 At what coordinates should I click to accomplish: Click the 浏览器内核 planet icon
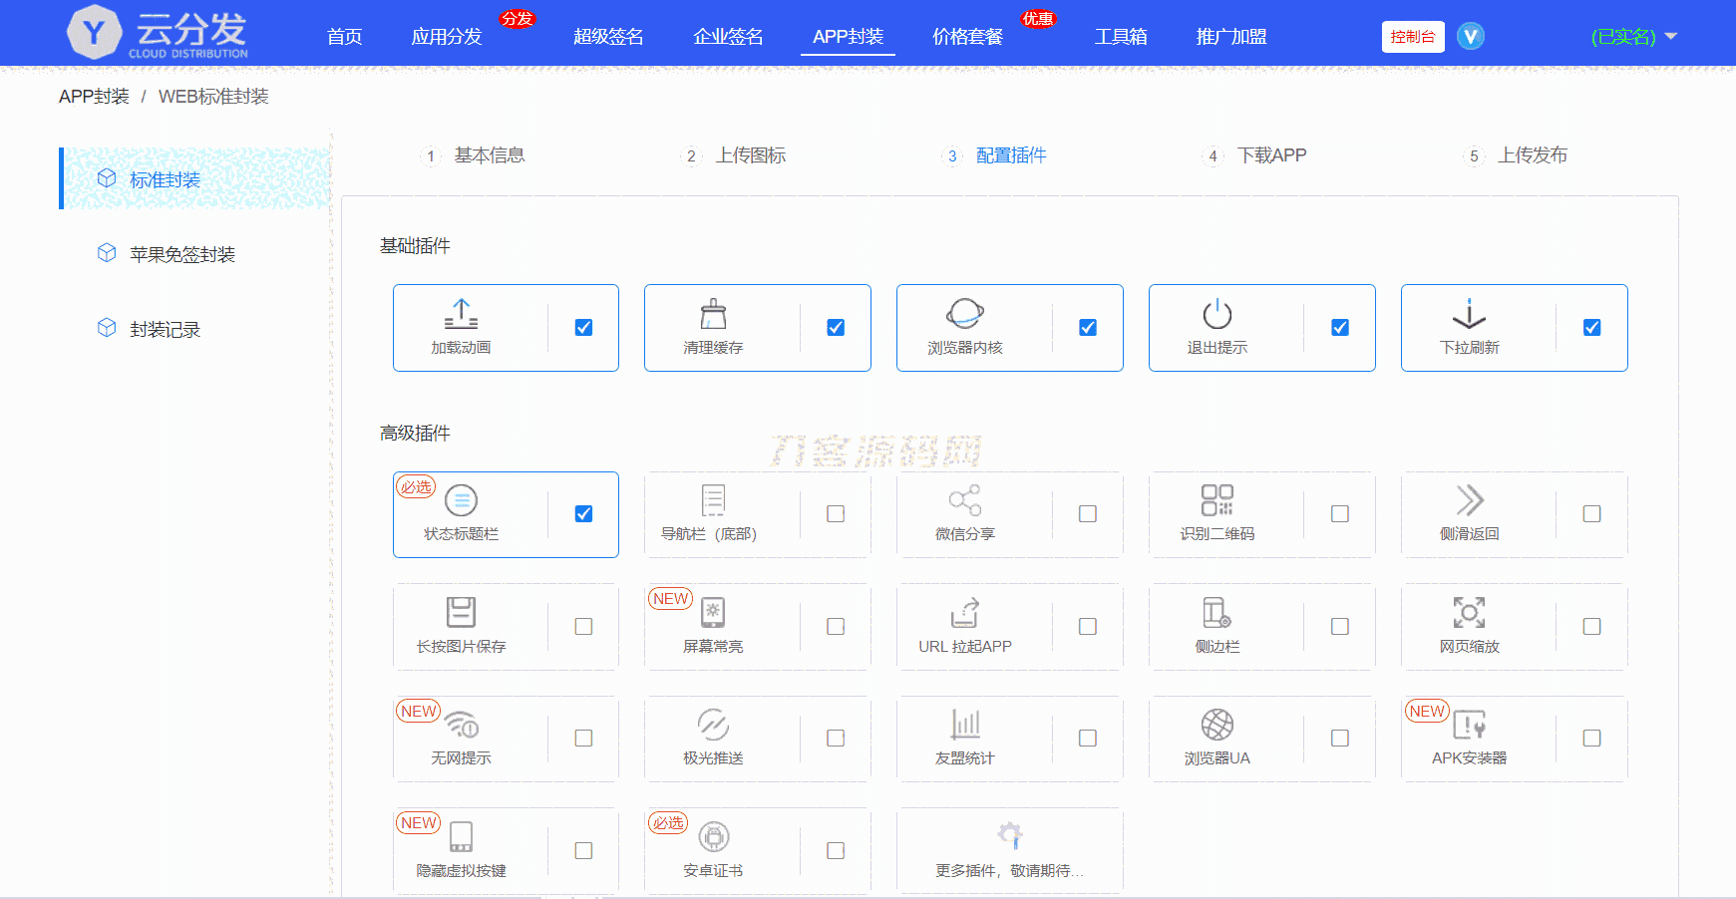coord(965,314)
